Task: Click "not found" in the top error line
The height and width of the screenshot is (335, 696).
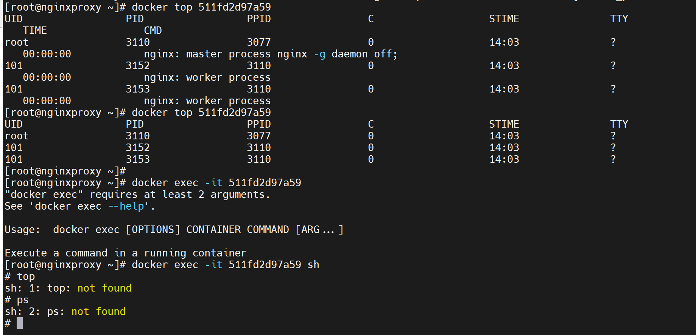Action: tap(104, 288)
